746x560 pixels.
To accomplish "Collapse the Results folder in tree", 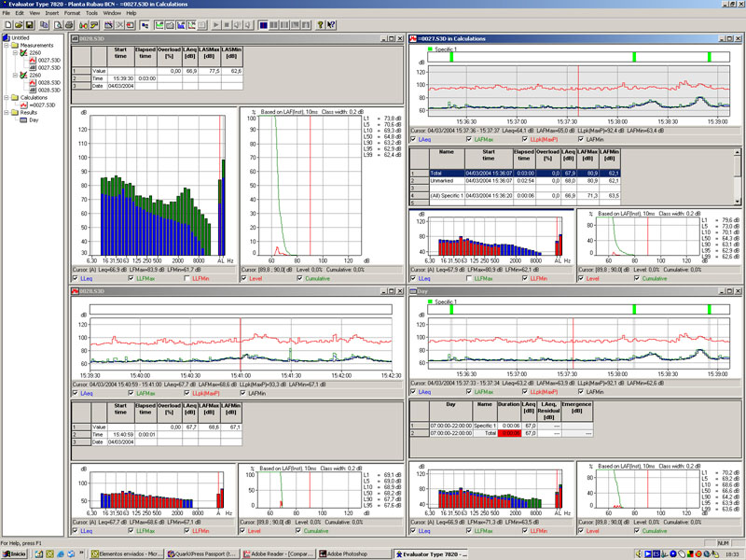I will [7, 112].
